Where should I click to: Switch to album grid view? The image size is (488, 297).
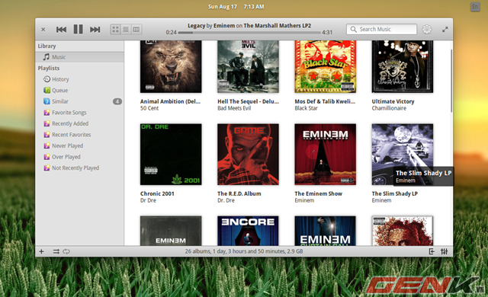115,30
